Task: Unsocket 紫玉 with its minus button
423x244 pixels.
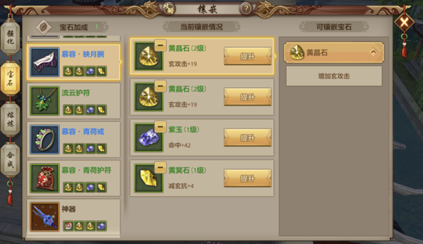Action: 160,127
